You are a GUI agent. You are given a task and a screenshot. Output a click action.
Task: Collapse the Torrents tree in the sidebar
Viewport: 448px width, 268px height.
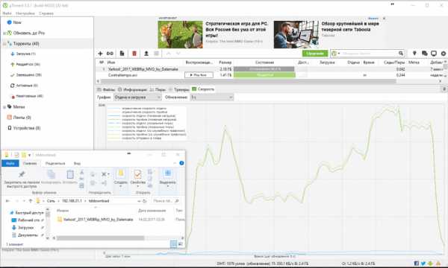(x=4, y=44)
